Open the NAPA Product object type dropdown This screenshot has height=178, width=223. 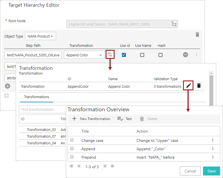click(x=41, y=36)
